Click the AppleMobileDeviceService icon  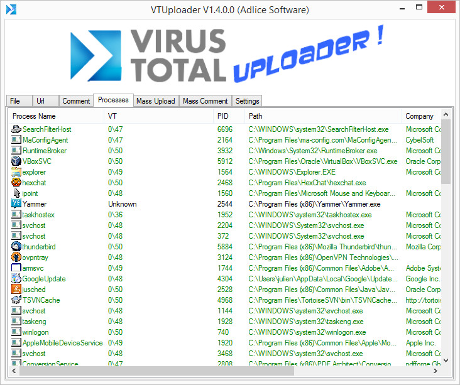pyautogui.click(x=16, y=342)
